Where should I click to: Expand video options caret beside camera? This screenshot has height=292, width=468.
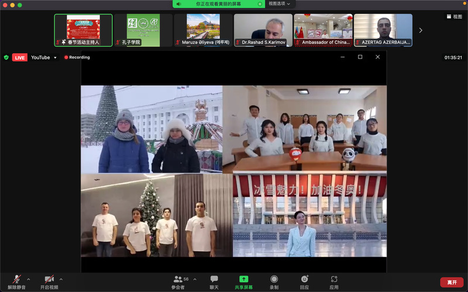(x=61, y=279)
